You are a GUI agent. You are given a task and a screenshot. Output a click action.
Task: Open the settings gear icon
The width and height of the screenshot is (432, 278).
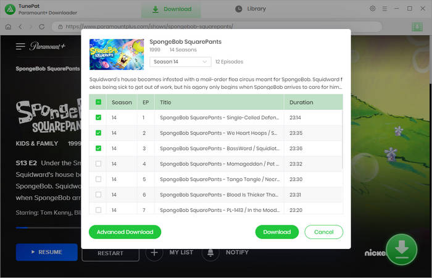point(373,9)
